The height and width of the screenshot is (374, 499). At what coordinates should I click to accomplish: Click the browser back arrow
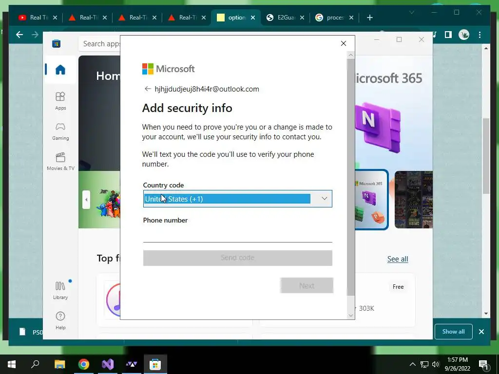(x=19, y=35)
